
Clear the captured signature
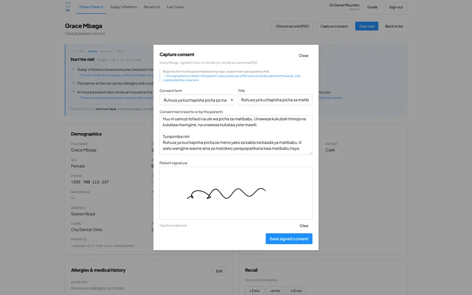coord(304,226)
